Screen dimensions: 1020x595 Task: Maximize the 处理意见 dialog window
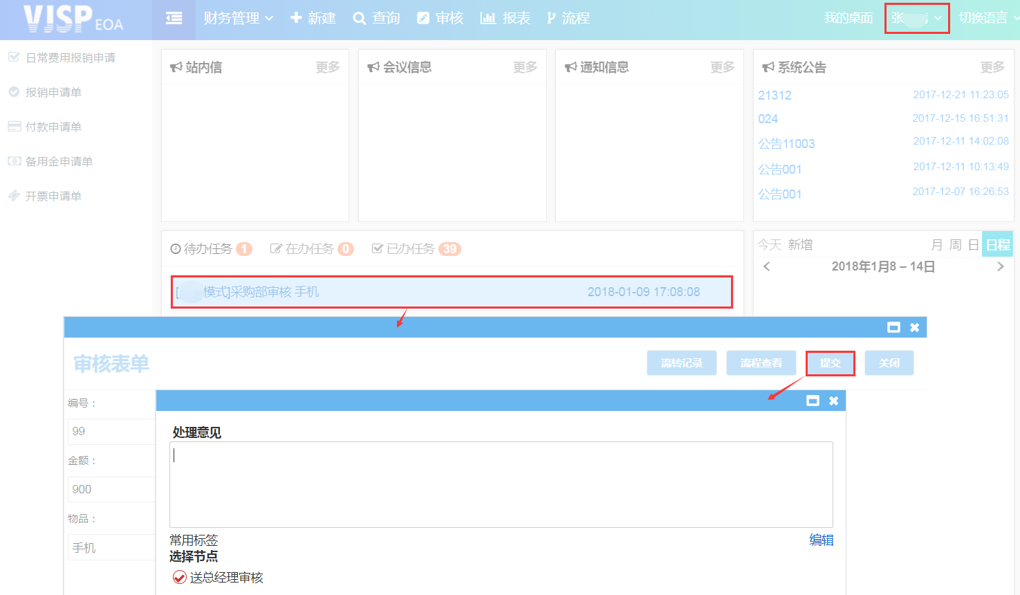(x=813, y=401)
